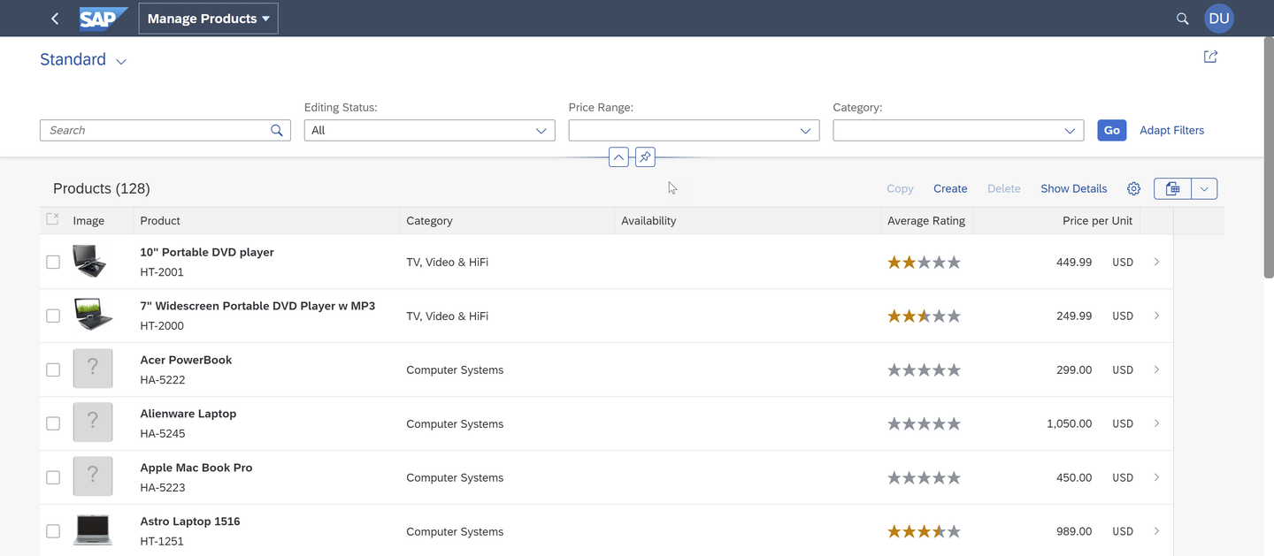Click Acer PowerBook placeholder image
Screen dimensions: 1274x556
93,369
